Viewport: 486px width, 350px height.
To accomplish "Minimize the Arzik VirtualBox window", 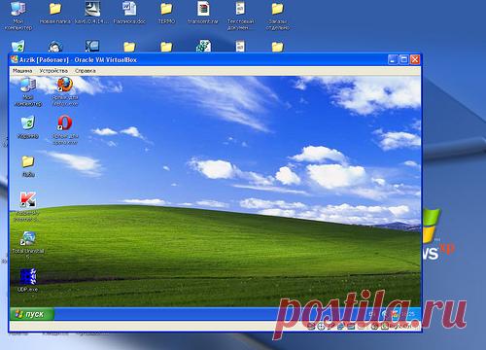I will tap(393, 59).
